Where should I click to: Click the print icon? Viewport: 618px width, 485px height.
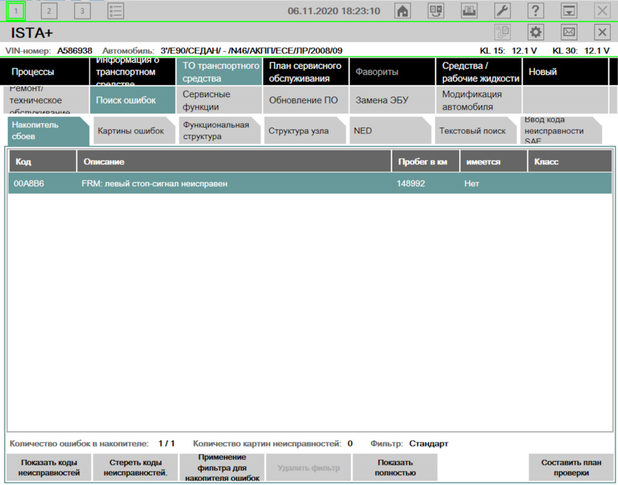(x=469, y=11)
